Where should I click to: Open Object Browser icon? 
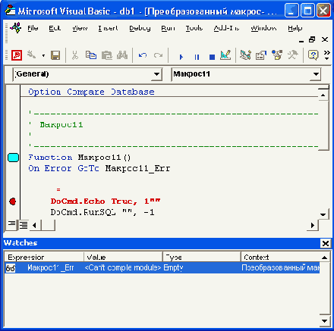(277, 55)
